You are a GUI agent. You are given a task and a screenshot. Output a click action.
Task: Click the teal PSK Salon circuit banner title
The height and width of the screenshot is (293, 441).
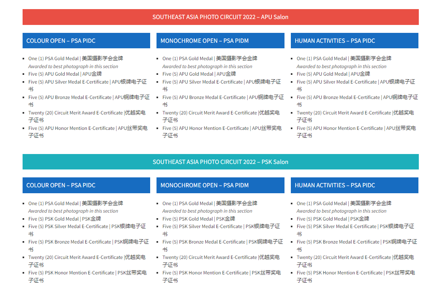(220, 162)
